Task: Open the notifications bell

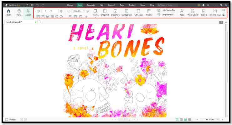Action: coord(208,5)
